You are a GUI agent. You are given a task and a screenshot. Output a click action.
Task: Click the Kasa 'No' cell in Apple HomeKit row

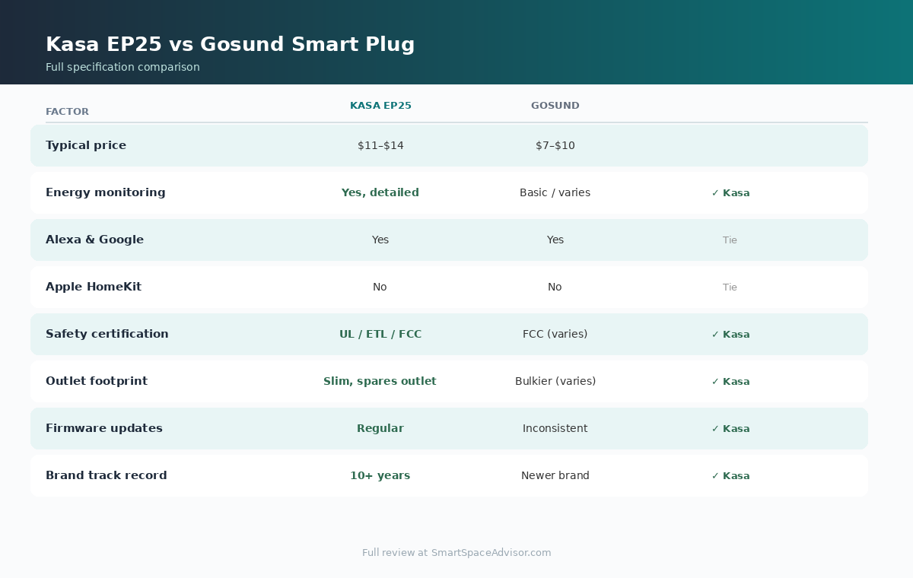pos(380,287)
